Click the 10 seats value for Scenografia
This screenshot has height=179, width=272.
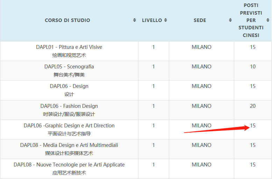click(252, 67)
